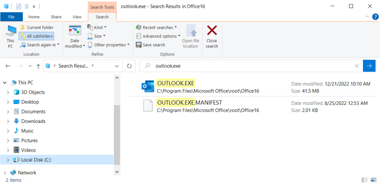Click the blue search go arrow
This screenshot has height=185, width=380.
369,66
